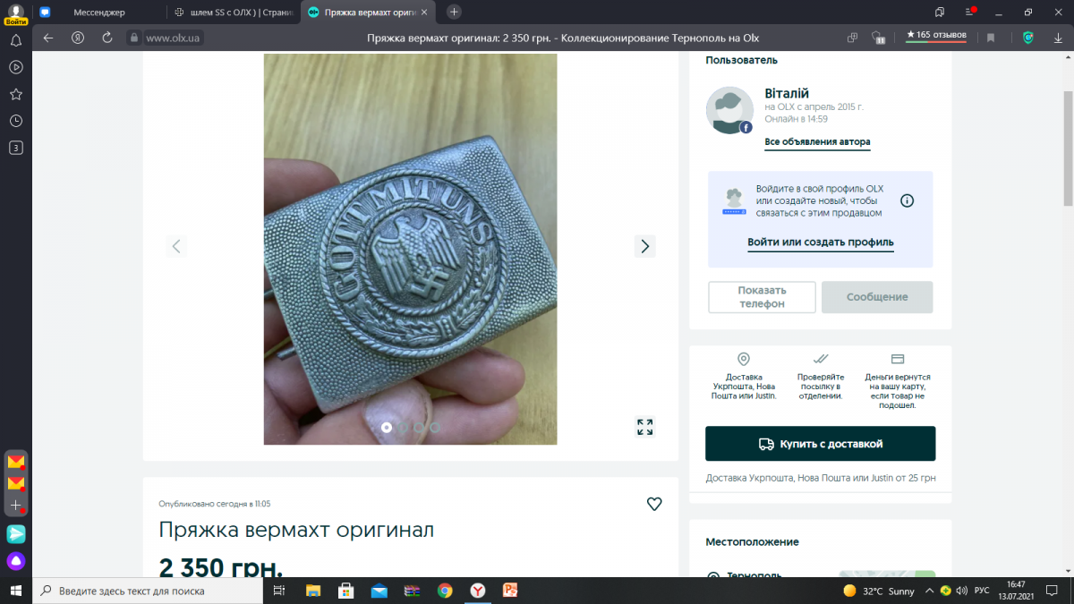Screen dimensions: 1074x604
Task: Open the Windows Start menu
Action: [x=16, y=591]
